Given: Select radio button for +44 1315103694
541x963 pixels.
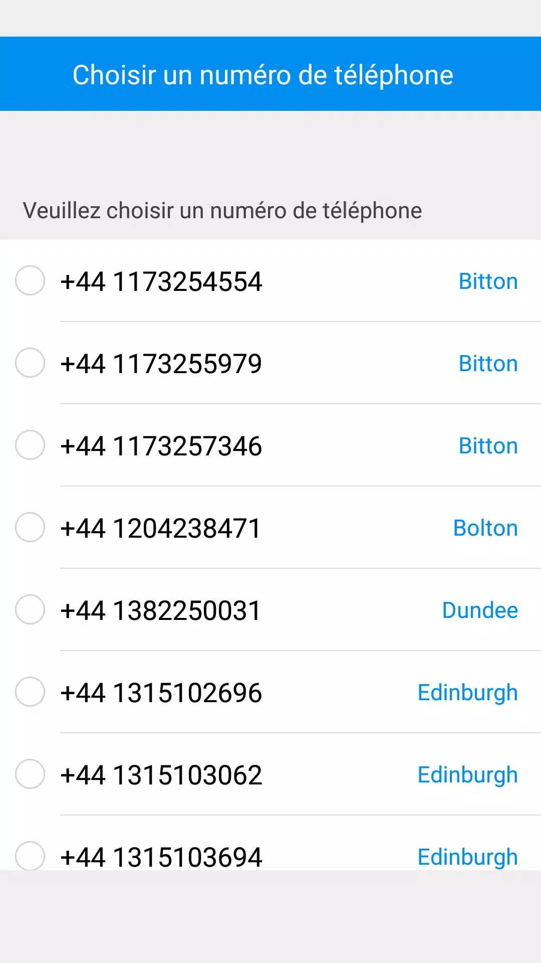Looking at the screenshot, I should pos(30,855).
